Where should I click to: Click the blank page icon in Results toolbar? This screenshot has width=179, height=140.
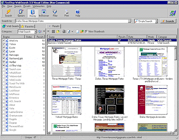click(x=77, y=31)
